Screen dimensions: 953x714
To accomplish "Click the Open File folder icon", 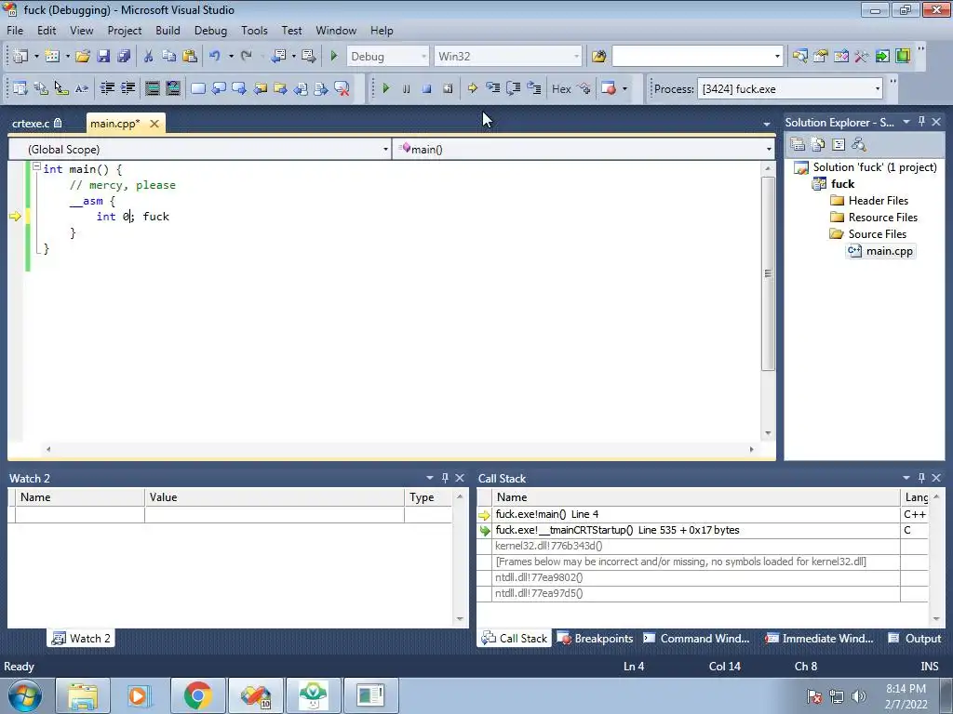I will click(x=83, y=56).
